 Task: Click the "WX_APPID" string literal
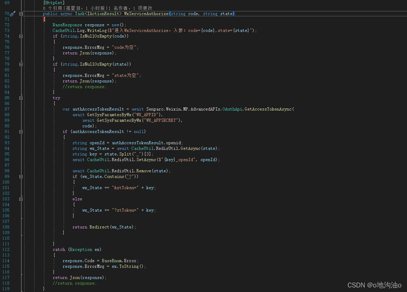[146, 115]
